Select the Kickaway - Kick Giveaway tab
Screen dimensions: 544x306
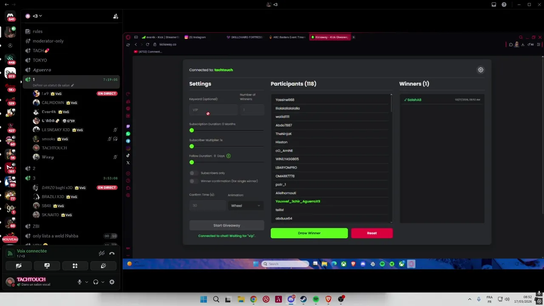click(x=330, y=37)
